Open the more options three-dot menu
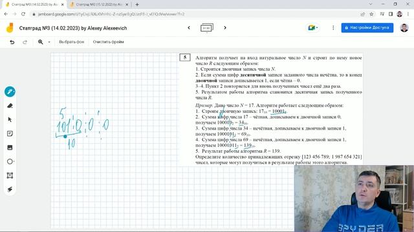The image size is (414, 232). [333, 28]
